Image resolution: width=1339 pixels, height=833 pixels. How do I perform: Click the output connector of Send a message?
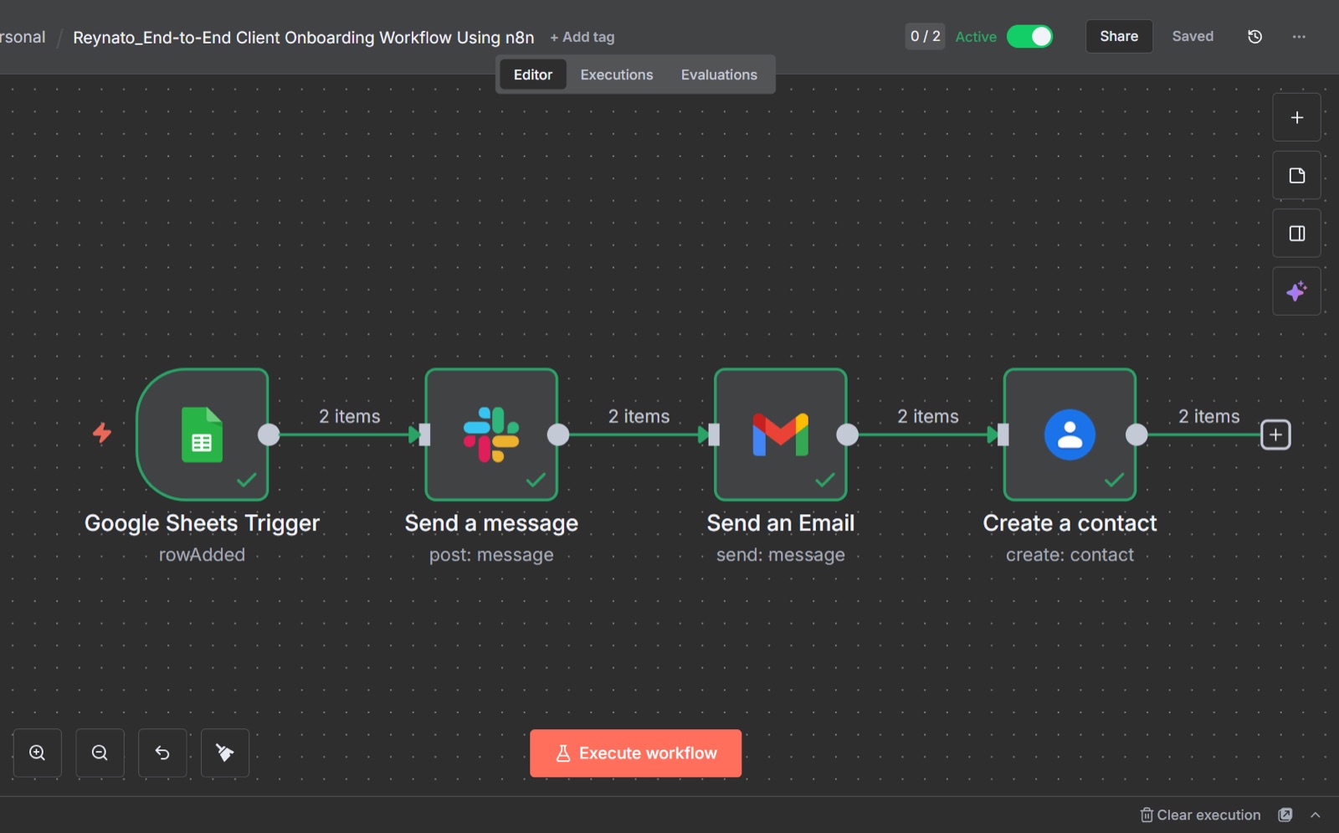(558, 434)
